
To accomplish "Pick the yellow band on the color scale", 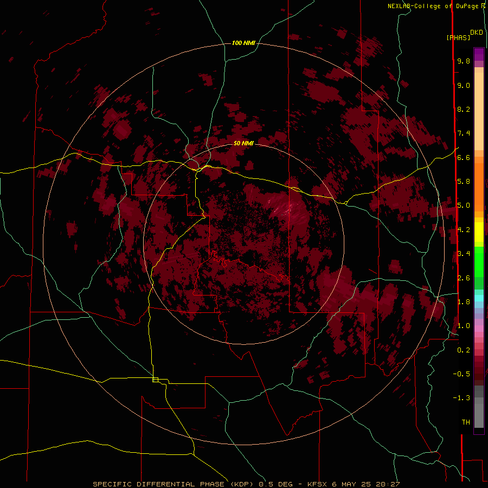I will (x=479, y=232).
